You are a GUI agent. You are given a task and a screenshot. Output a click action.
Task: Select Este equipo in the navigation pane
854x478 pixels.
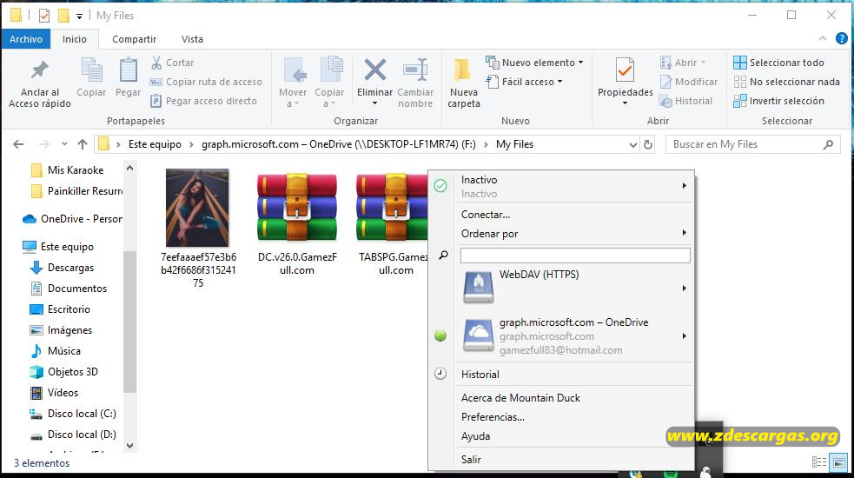tap(58, 247)
